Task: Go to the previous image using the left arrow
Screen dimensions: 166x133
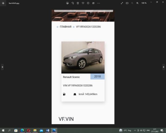Action: tap(2, 67)
